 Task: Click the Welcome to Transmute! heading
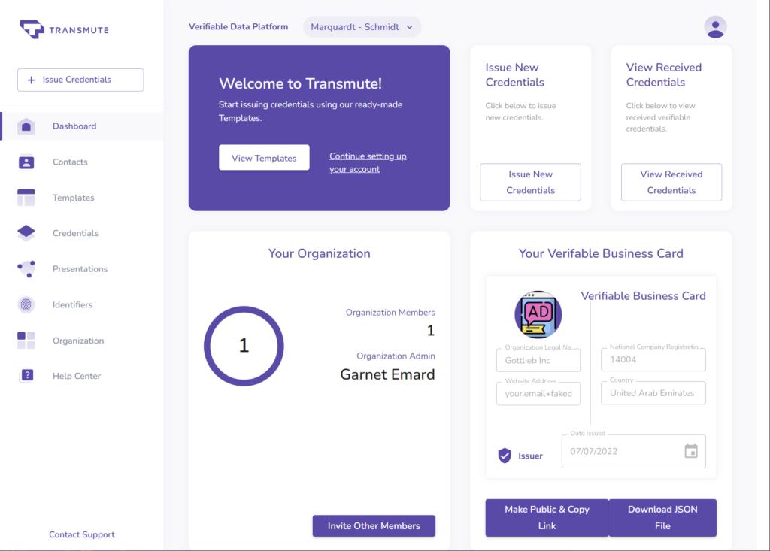pyautogui.click(x=300, y=83)
